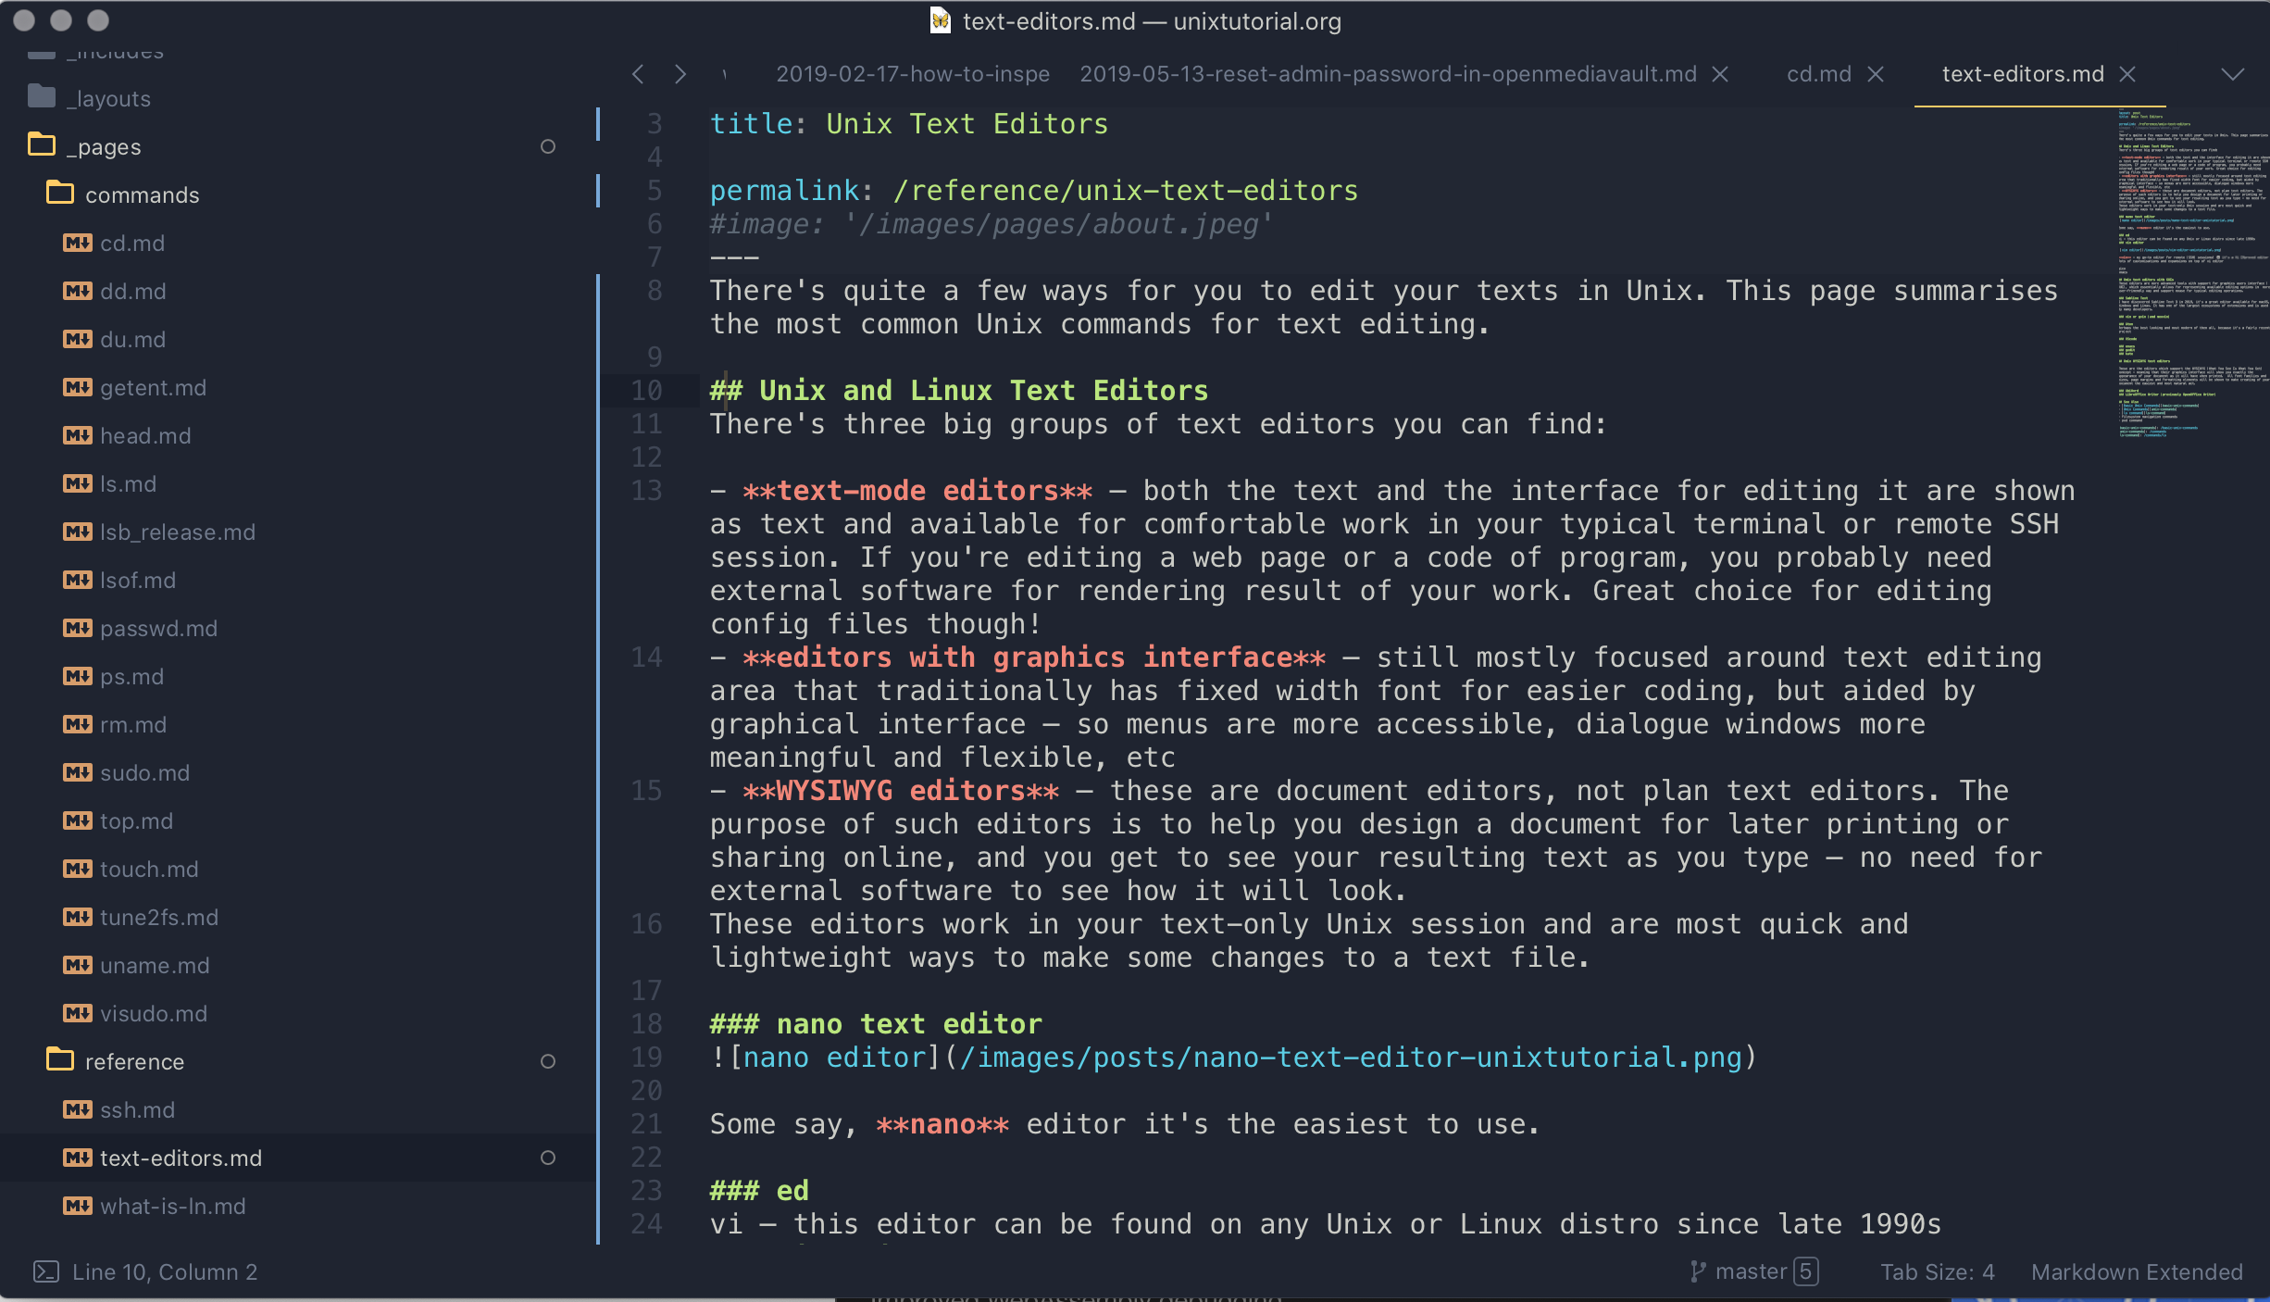Click the folder icon next to reference
This screenshot has height=1302, width=2270.
(x=59, y=1061)
